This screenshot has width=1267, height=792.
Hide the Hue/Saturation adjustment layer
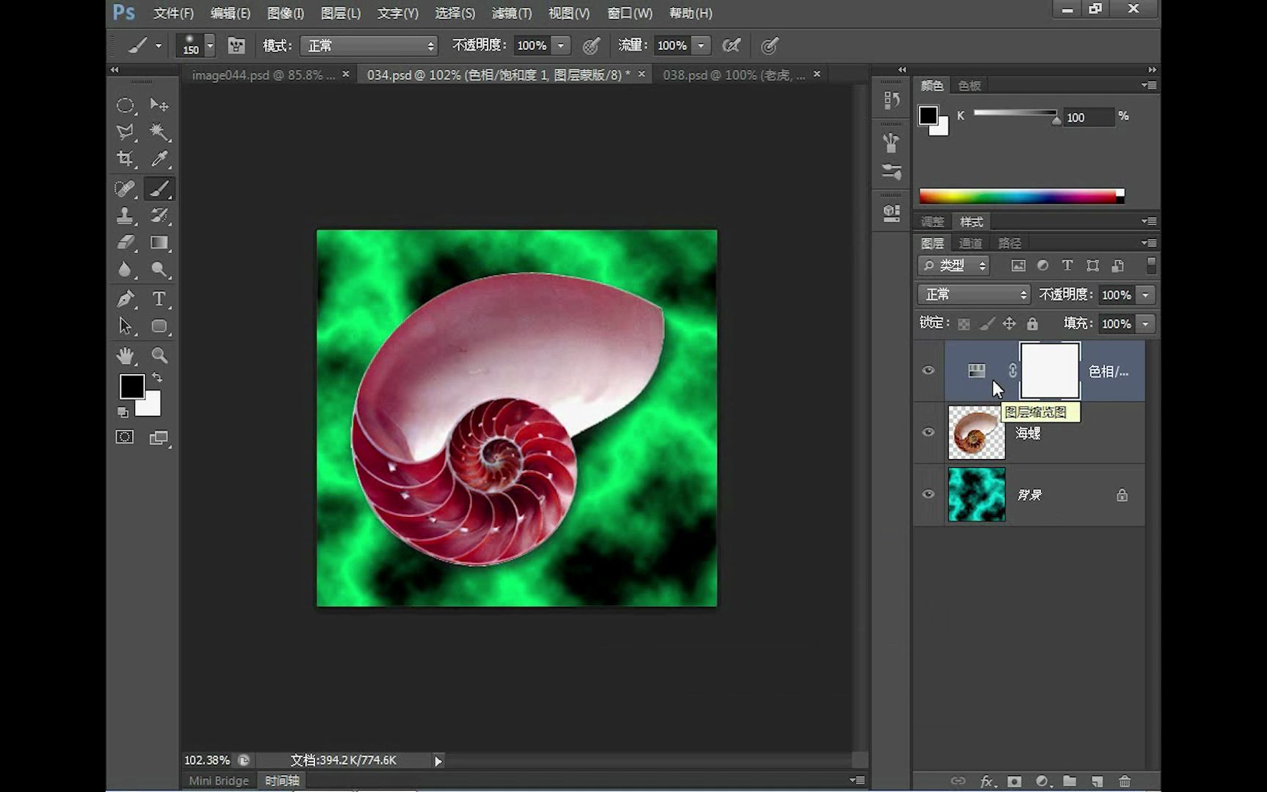pos(928,370)
